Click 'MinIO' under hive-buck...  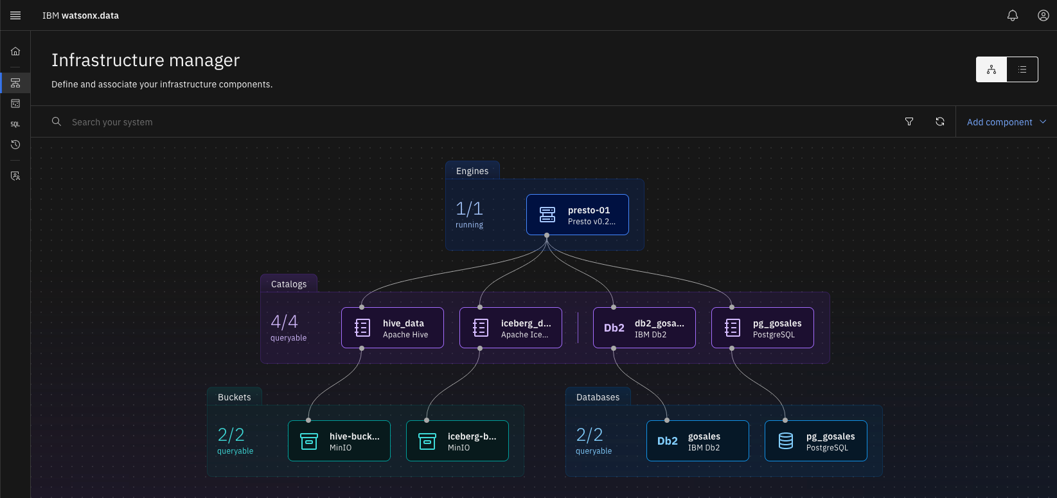click(x=341, y=448)
